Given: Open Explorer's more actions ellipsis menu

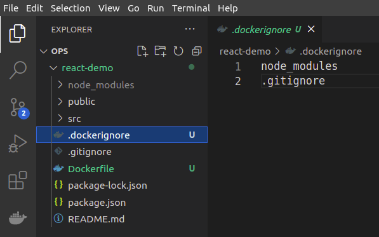Looking at the screenshot, I should coord(190,29).
